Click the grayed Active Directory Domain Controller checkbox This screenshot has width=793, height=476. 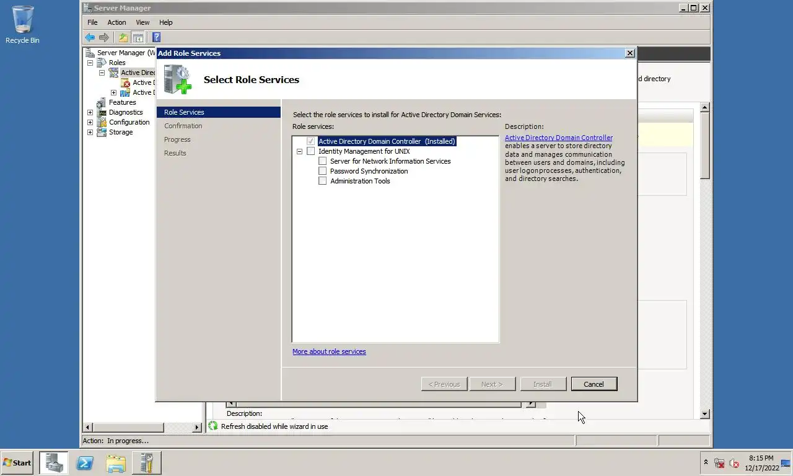coord(311,141)
